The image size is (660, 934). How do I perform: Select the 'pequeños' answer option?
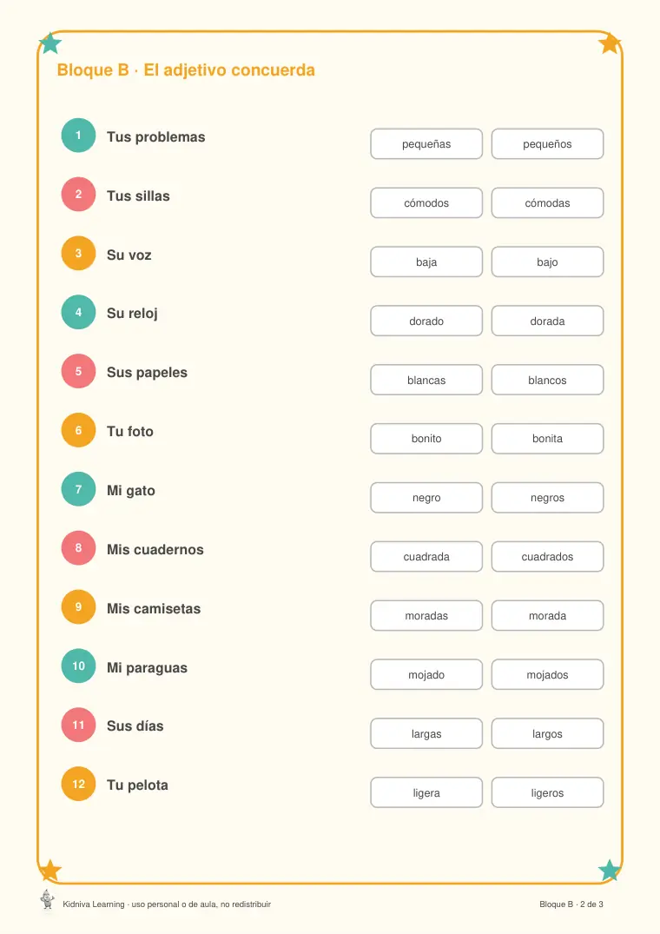[547, 143]
